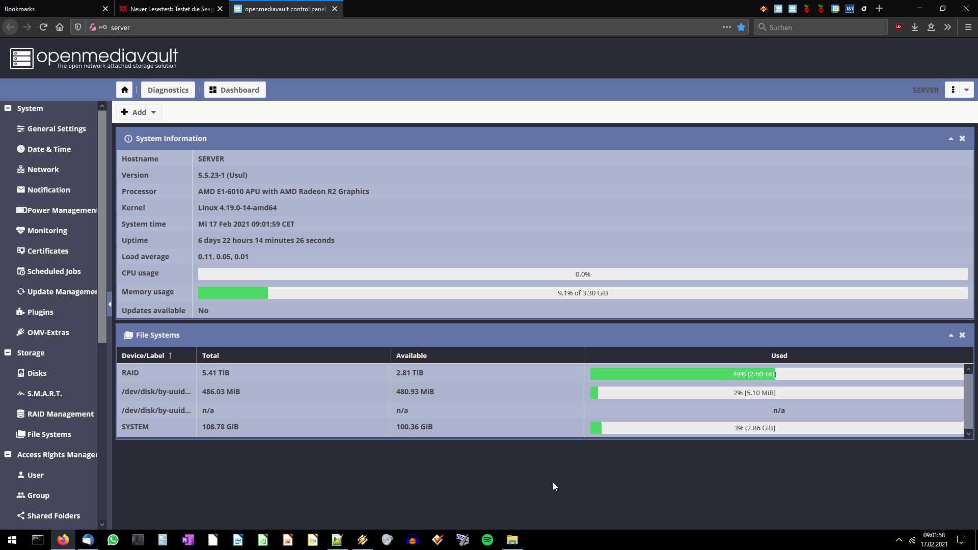Screen dimensions: 978x550
Task: Open Spotify from the taskbar
Action: pos(487,540)
